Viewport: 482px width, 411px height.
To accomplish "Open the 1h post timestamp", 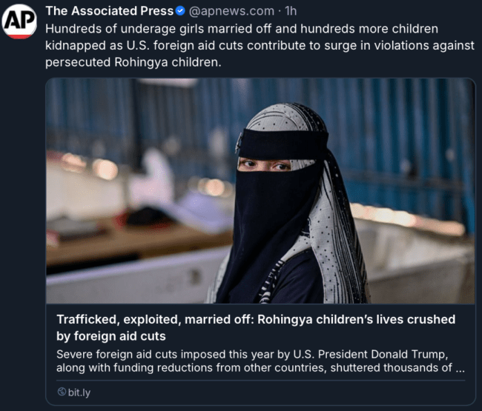I will point(291,11).
